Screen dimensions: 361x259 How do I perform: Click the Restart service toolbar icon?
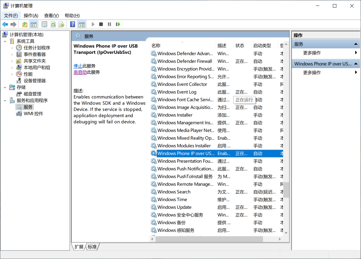pyautogui.click(x=118, y=24)
